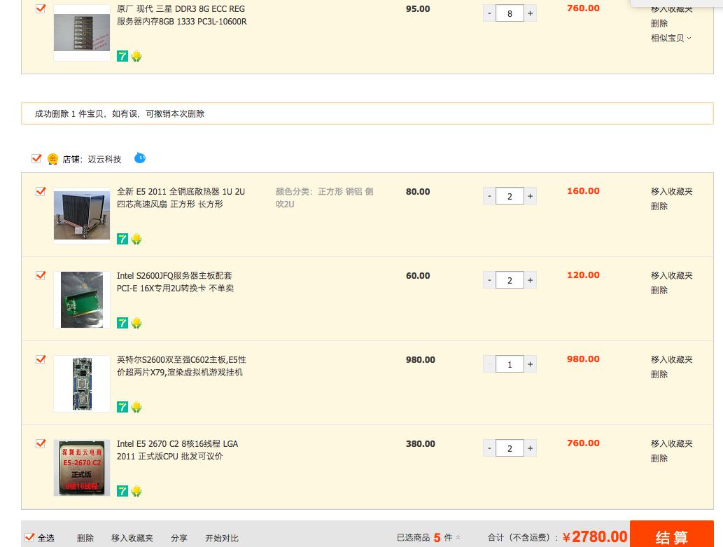Delete the 英特尔S2600 motherboard item
The height and width of the screenshot is (547, 723).
tap(659, 375)
